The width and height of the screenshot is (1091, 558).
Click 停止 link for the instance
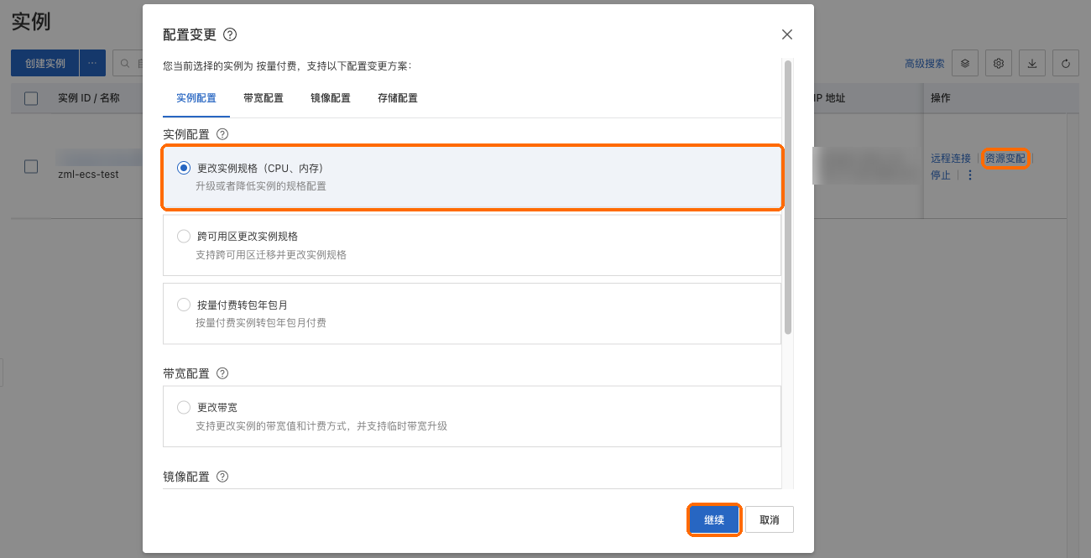click(941, 175)
